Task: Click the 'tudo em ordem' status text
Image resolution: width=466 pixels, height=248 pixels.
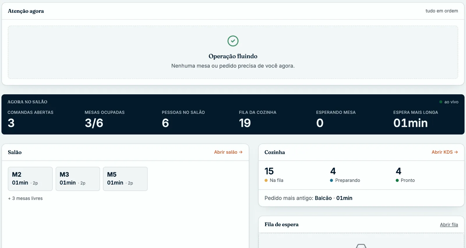Action: coord(442,11)
